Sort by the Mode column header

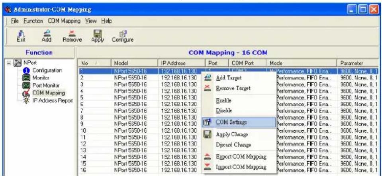click(302, 63)
